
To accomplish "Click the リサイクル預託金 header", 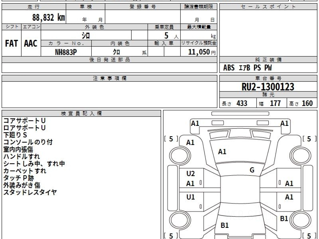I will tap(199, 44).
